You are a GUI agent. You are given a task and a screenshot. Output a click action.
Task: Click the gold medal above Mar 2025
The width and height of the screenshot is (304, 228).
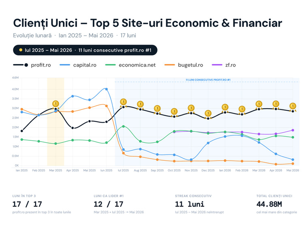click(x=56, y=103)
